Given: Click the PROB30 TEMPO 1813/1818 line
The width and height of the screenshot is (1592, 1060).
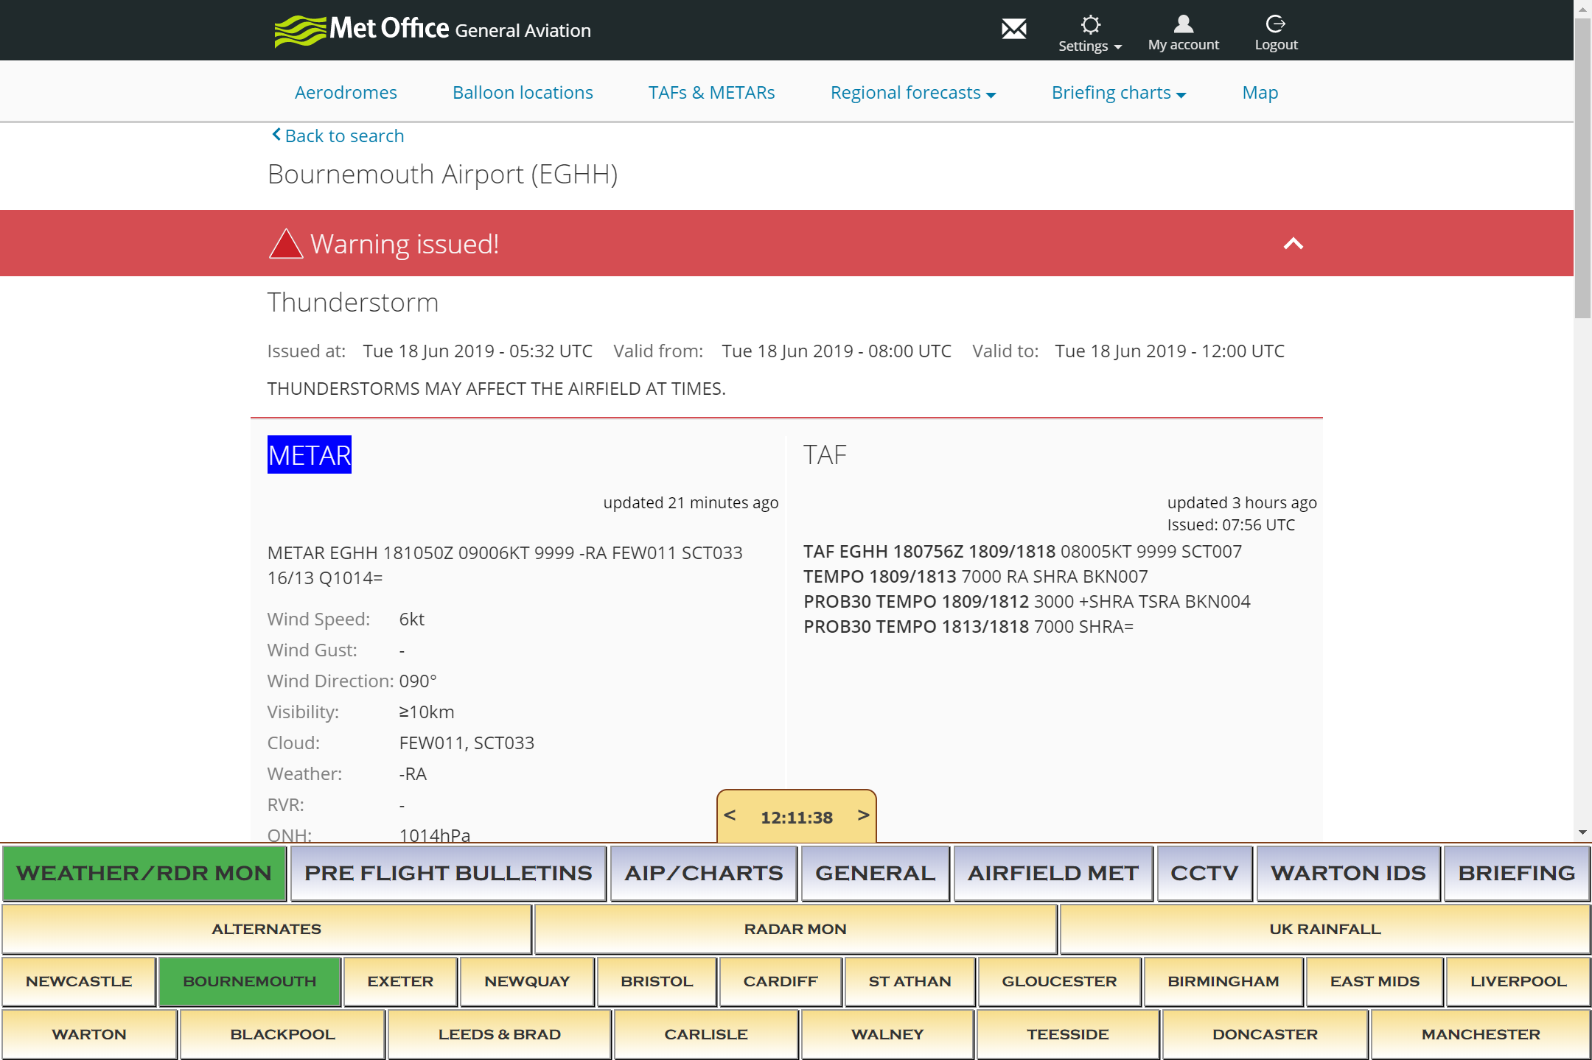Looking at the screenshot, I should [968, 627].
